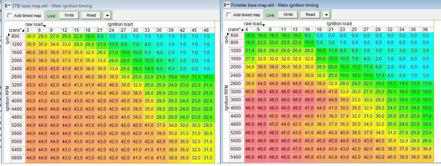Screen dimensions: 441x166
Task: Select the 2800 rpm row header in STI6 map
Action: pyautogui.click(x=18, y=77)
